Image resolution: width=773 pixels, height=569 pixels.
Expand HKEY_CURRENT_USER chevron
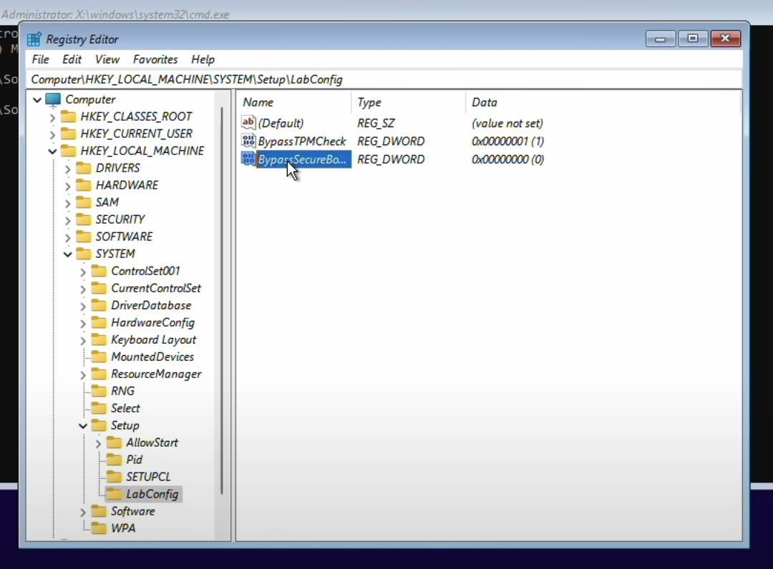coord(52,134)
